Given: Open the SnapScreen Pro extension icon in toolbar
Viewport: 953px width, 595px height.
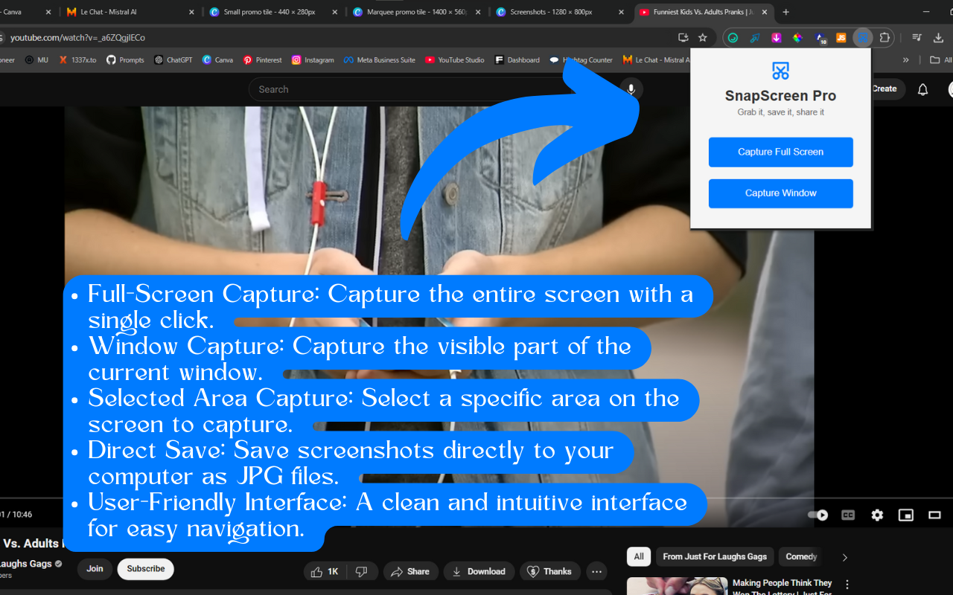Looking at the screenshot, I should coord(862,38).
